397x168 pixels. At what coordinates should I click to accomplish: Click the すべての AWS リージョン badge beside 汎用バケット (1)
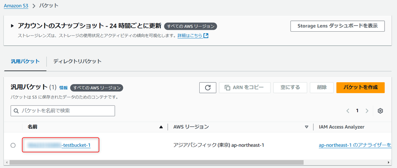point(97,88)
